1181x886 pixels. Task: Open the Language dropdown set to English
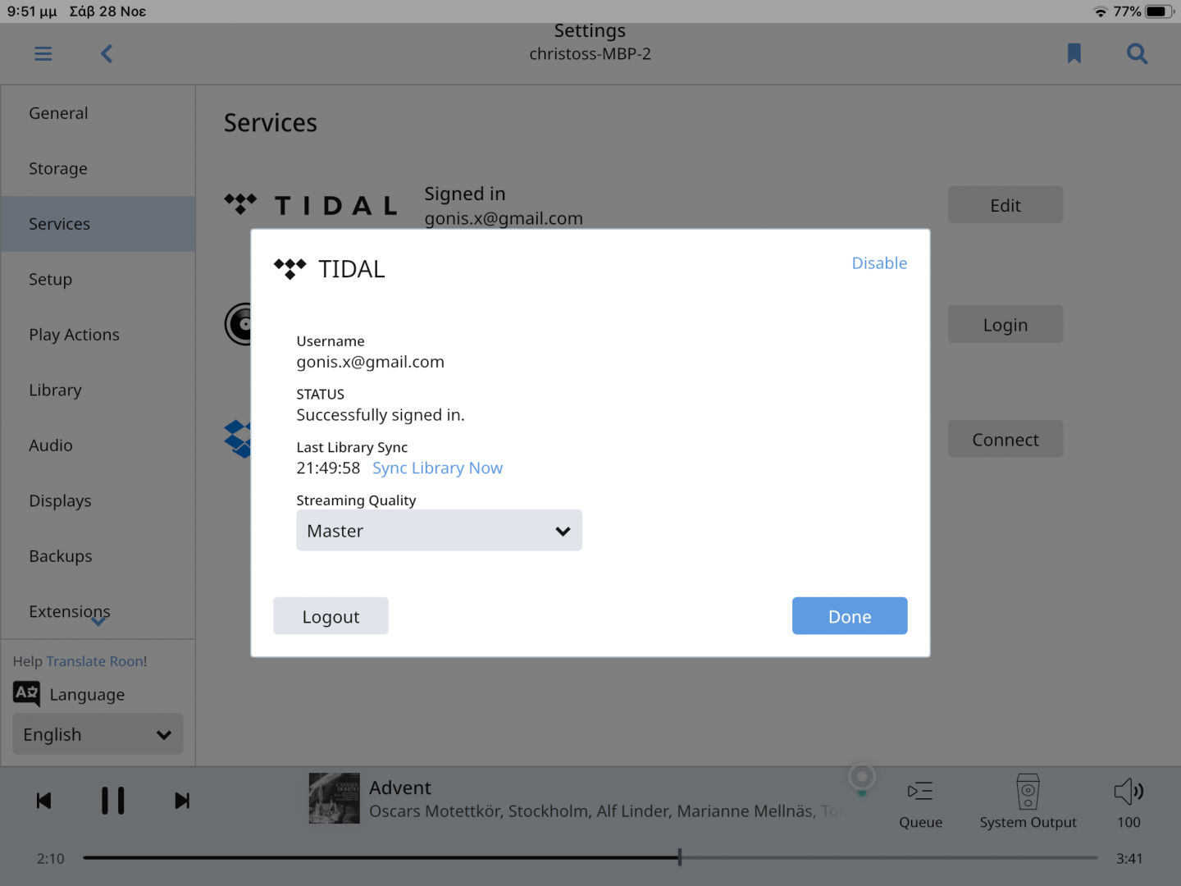pos(98,734)
